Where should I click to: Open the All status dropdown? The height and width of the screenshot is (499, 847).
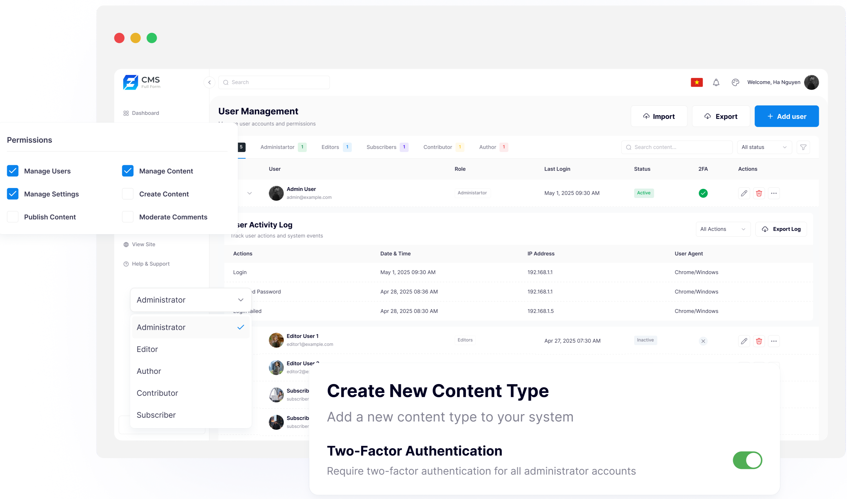point(764,147)
